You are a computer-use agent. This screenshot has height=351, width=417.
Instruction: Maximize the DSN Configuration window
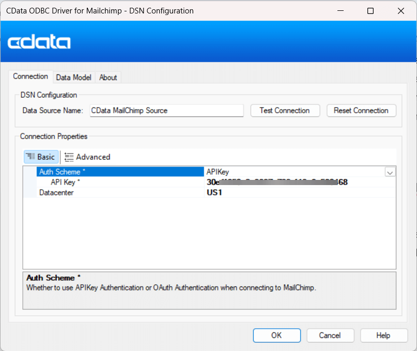370,11
